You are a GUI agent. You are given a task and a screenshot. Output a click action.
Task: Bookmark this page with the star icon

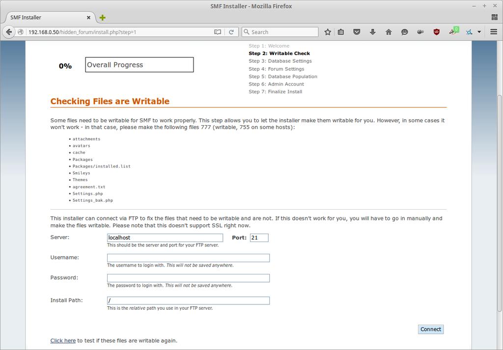coord(328,32)
